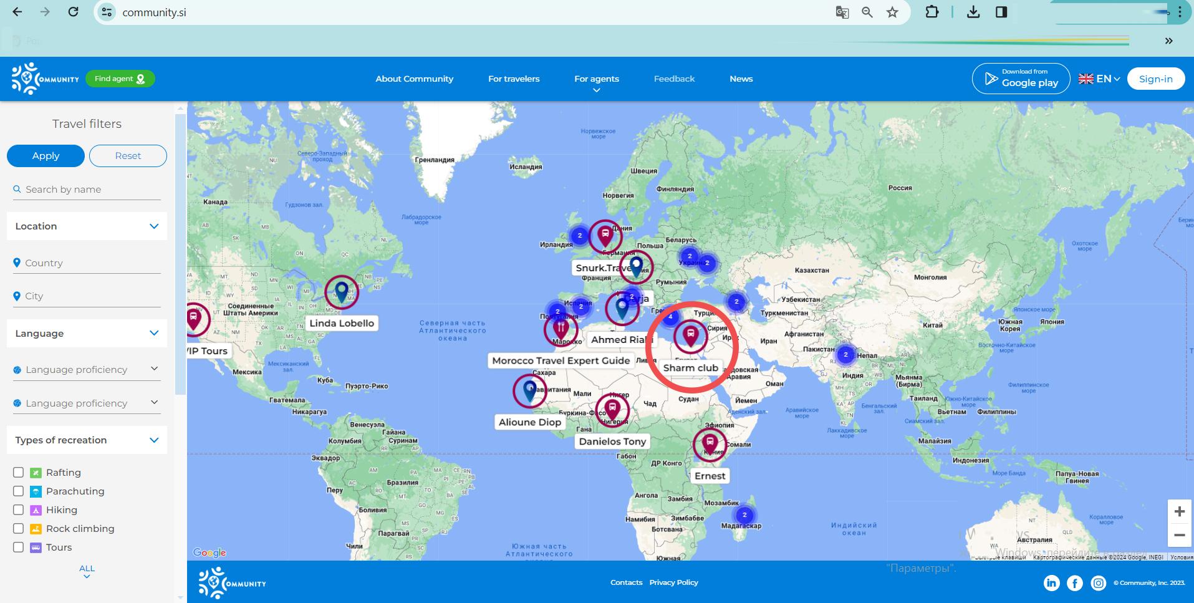Focus the Search by name field

point(87,190)
